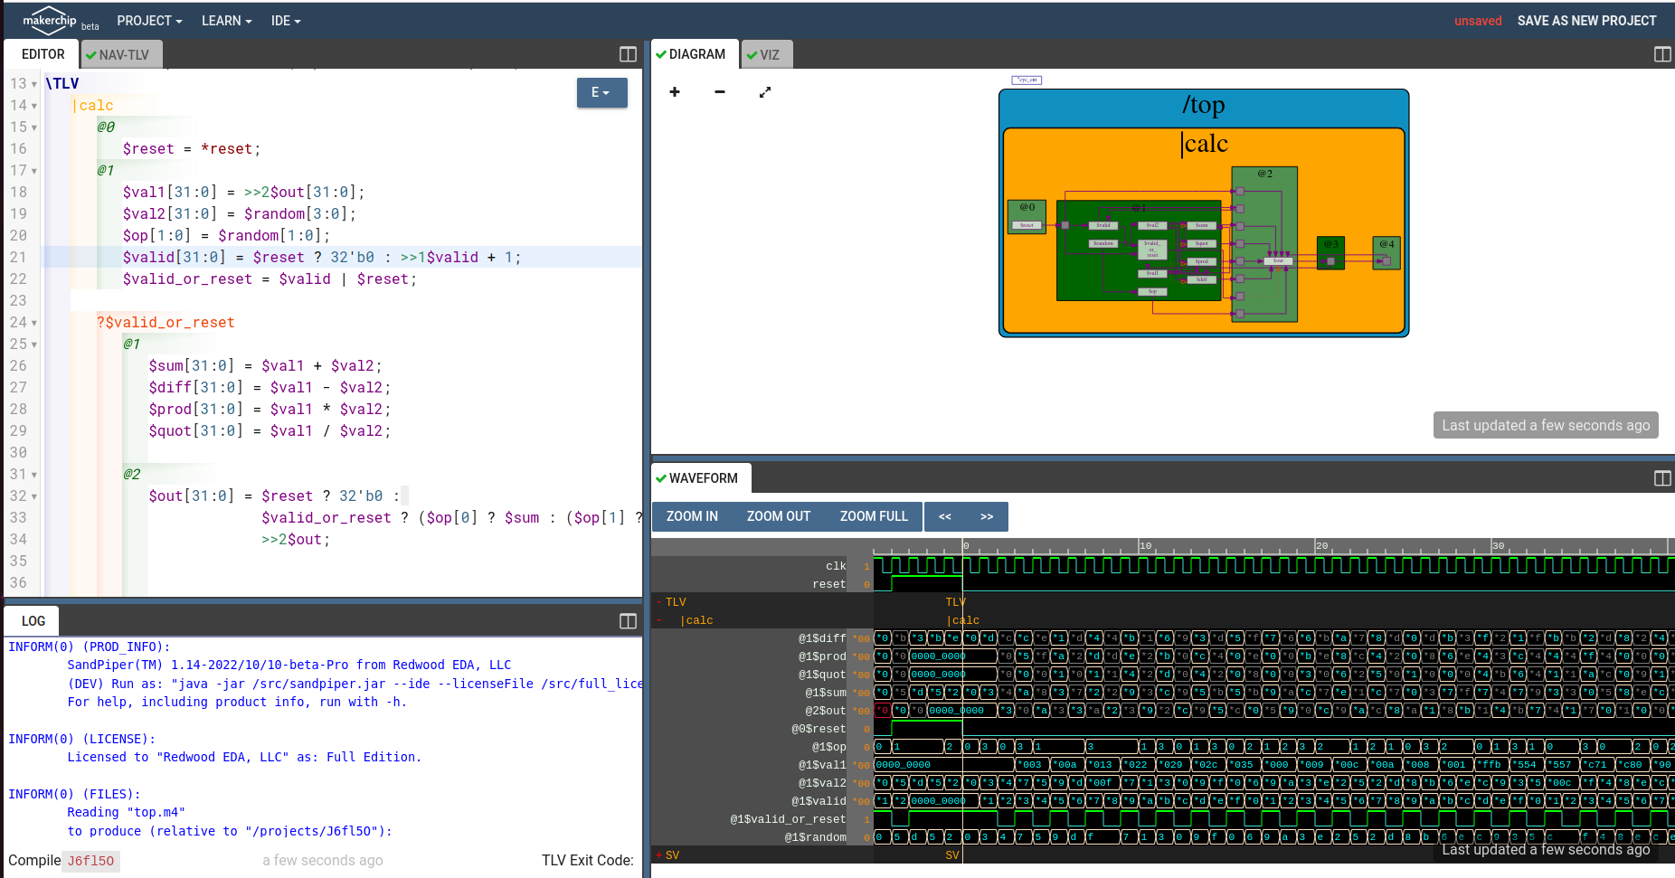Zoom out the diagram with minus icon
Viewport: 1675px width, 878px height.
point(720,92)
